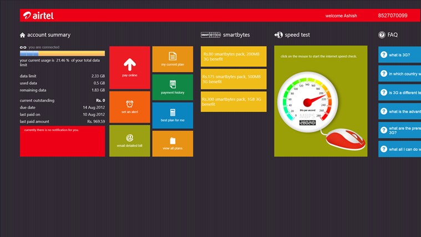Open the set an alert clock tile
421x237 pixels.
coord(129,107)
